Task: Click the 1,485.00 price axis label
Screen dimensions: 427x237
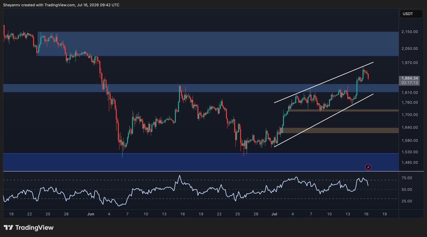Action: [410, 162]
